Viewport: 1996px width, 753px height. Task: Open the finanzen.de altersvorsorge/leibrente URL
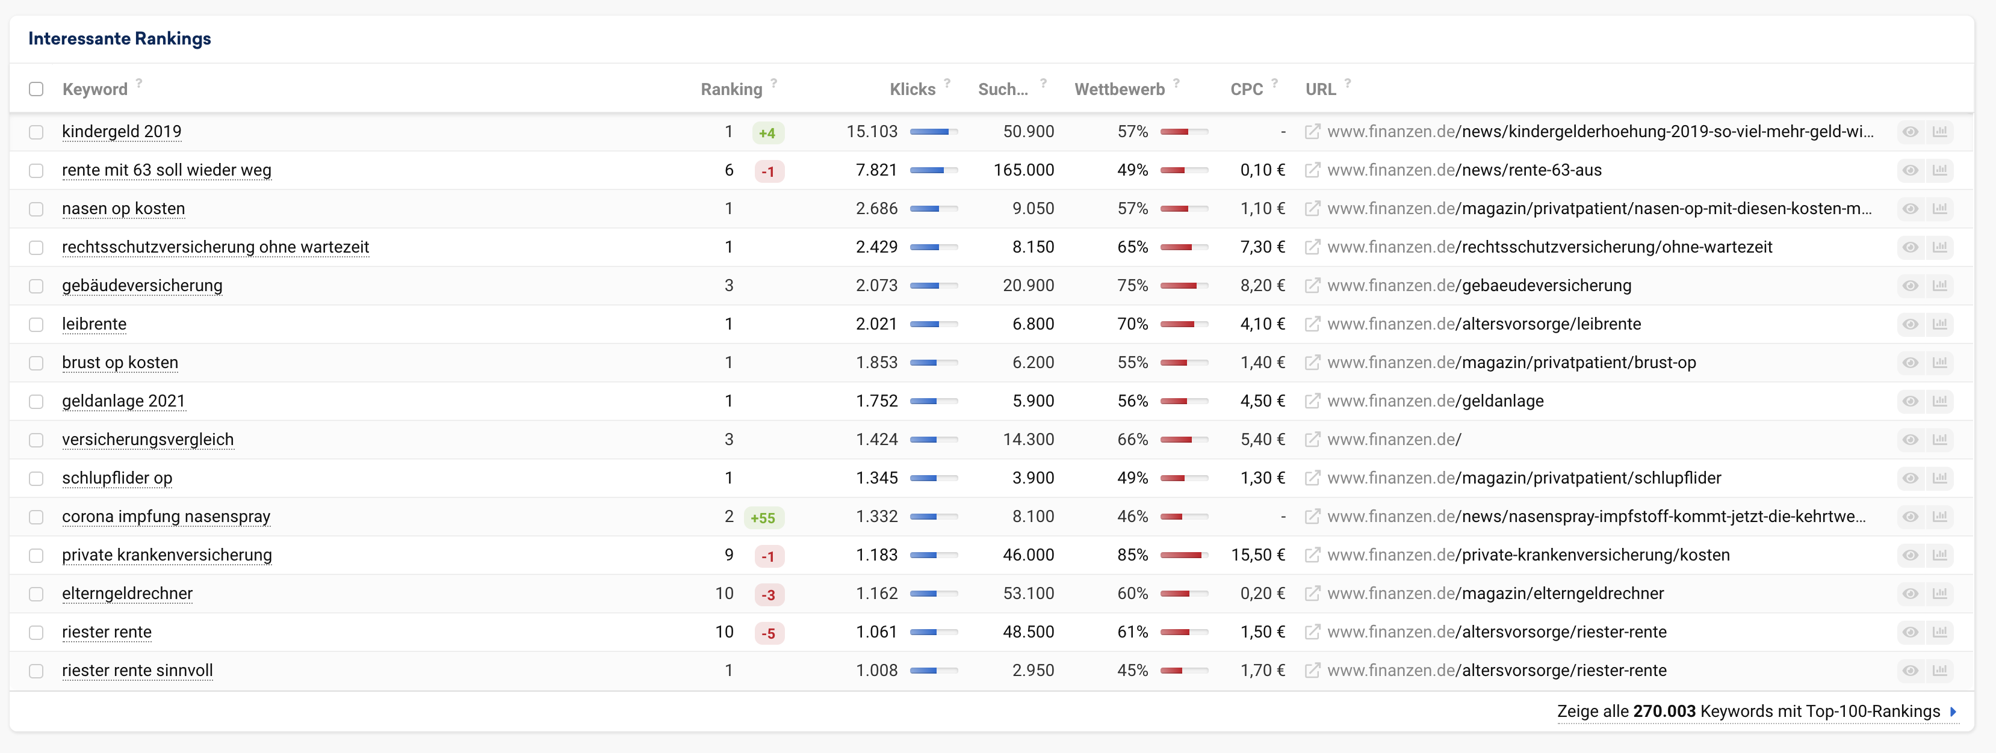[x=1484, y=324]
